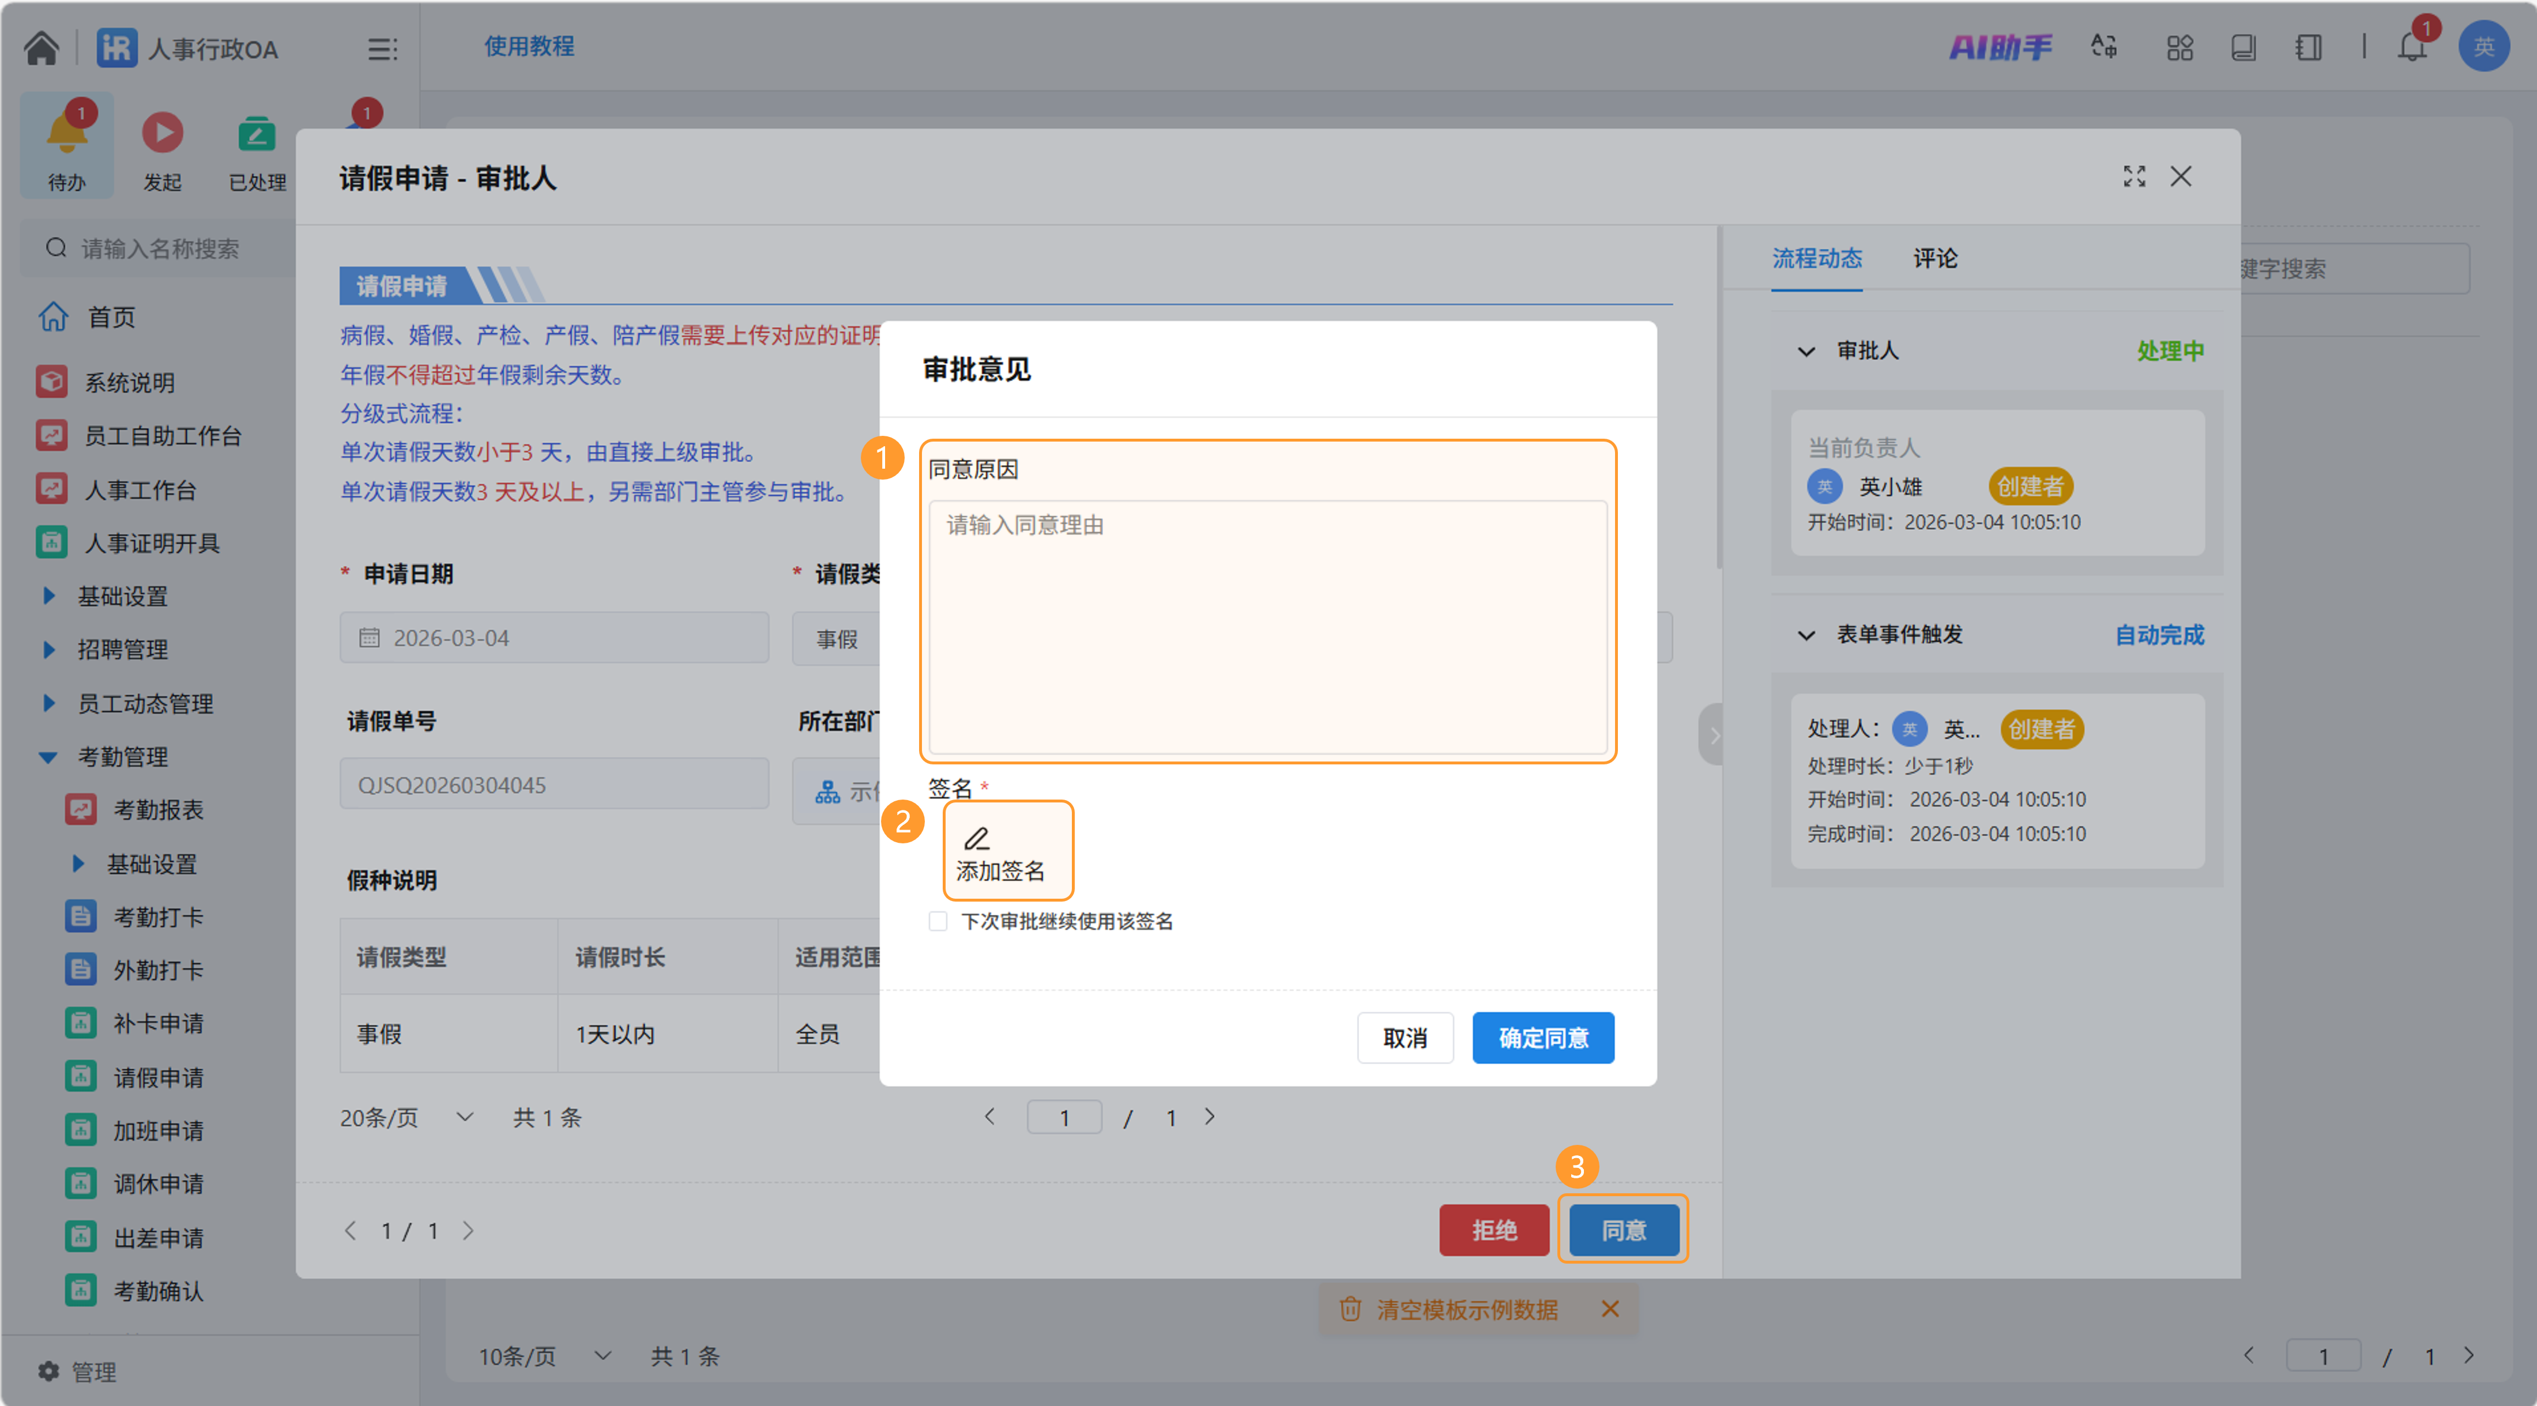
Task: Click the 已处理 processed icon
Action: pyautogui.click(x=256, y=134)
